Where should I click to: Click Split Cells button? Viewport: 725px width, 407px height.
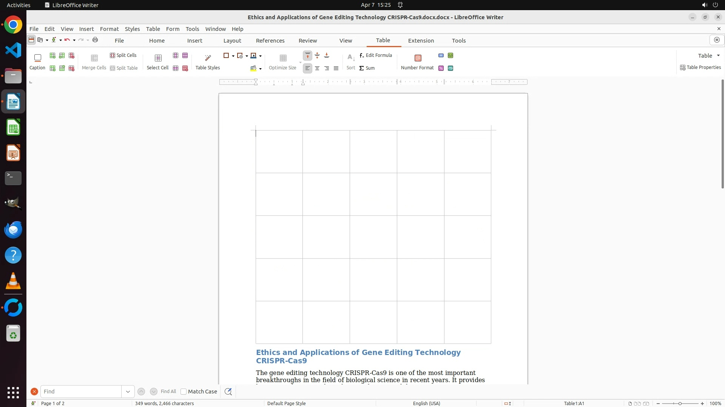[123, 55]
